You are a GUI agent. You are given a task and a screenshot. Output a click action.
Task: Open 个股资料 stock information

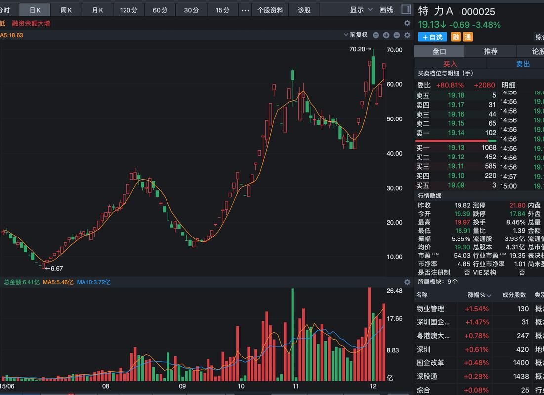pos(270,9)
